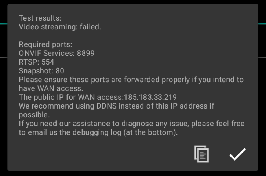Click the Snapshot: 80 line
Image resolution: width=266 pixels, height=176 pixels.
click(x=41, y=71)
